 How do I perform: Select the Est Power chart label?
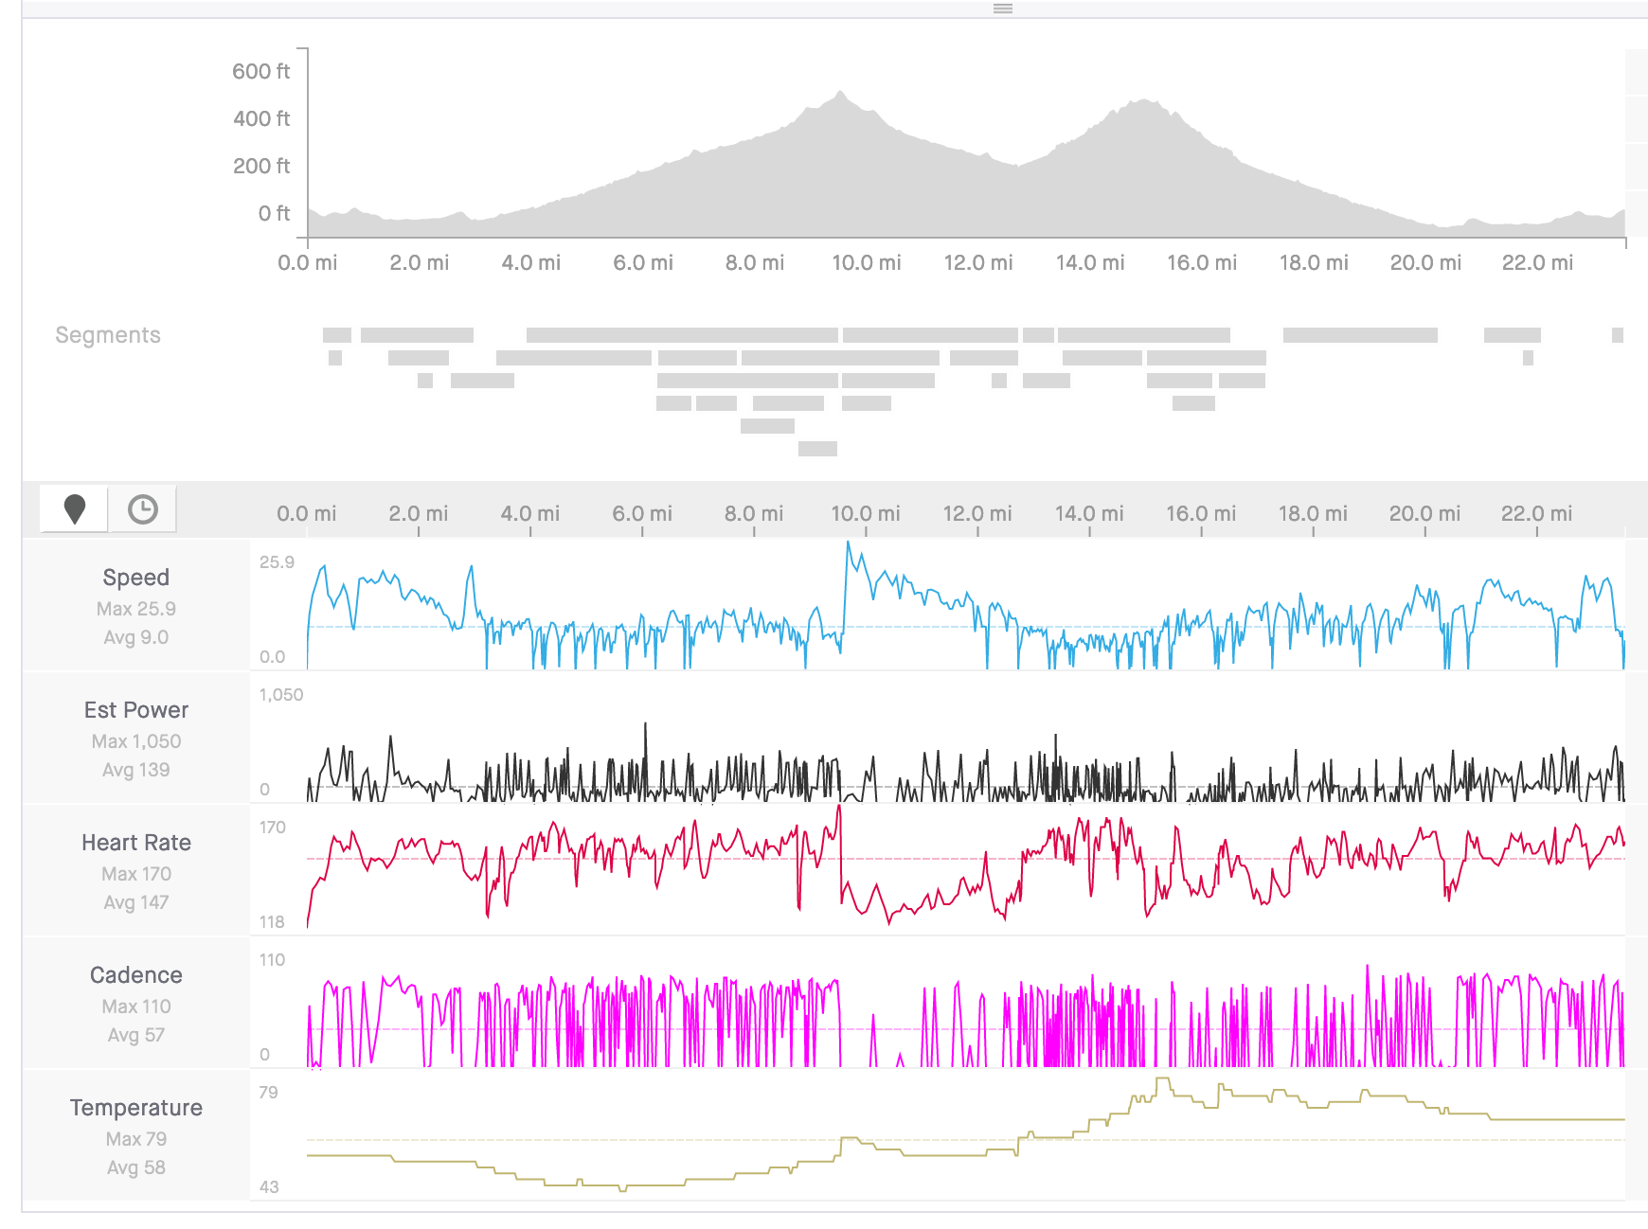tap(136, 710)
